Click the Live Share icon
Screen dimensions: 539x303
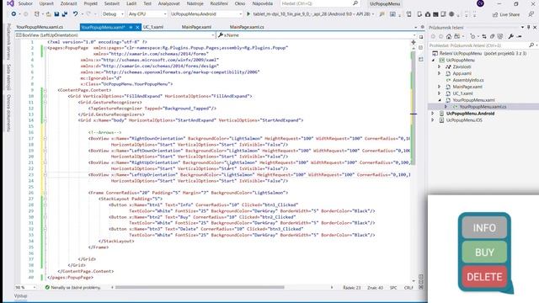click(495, 14)
